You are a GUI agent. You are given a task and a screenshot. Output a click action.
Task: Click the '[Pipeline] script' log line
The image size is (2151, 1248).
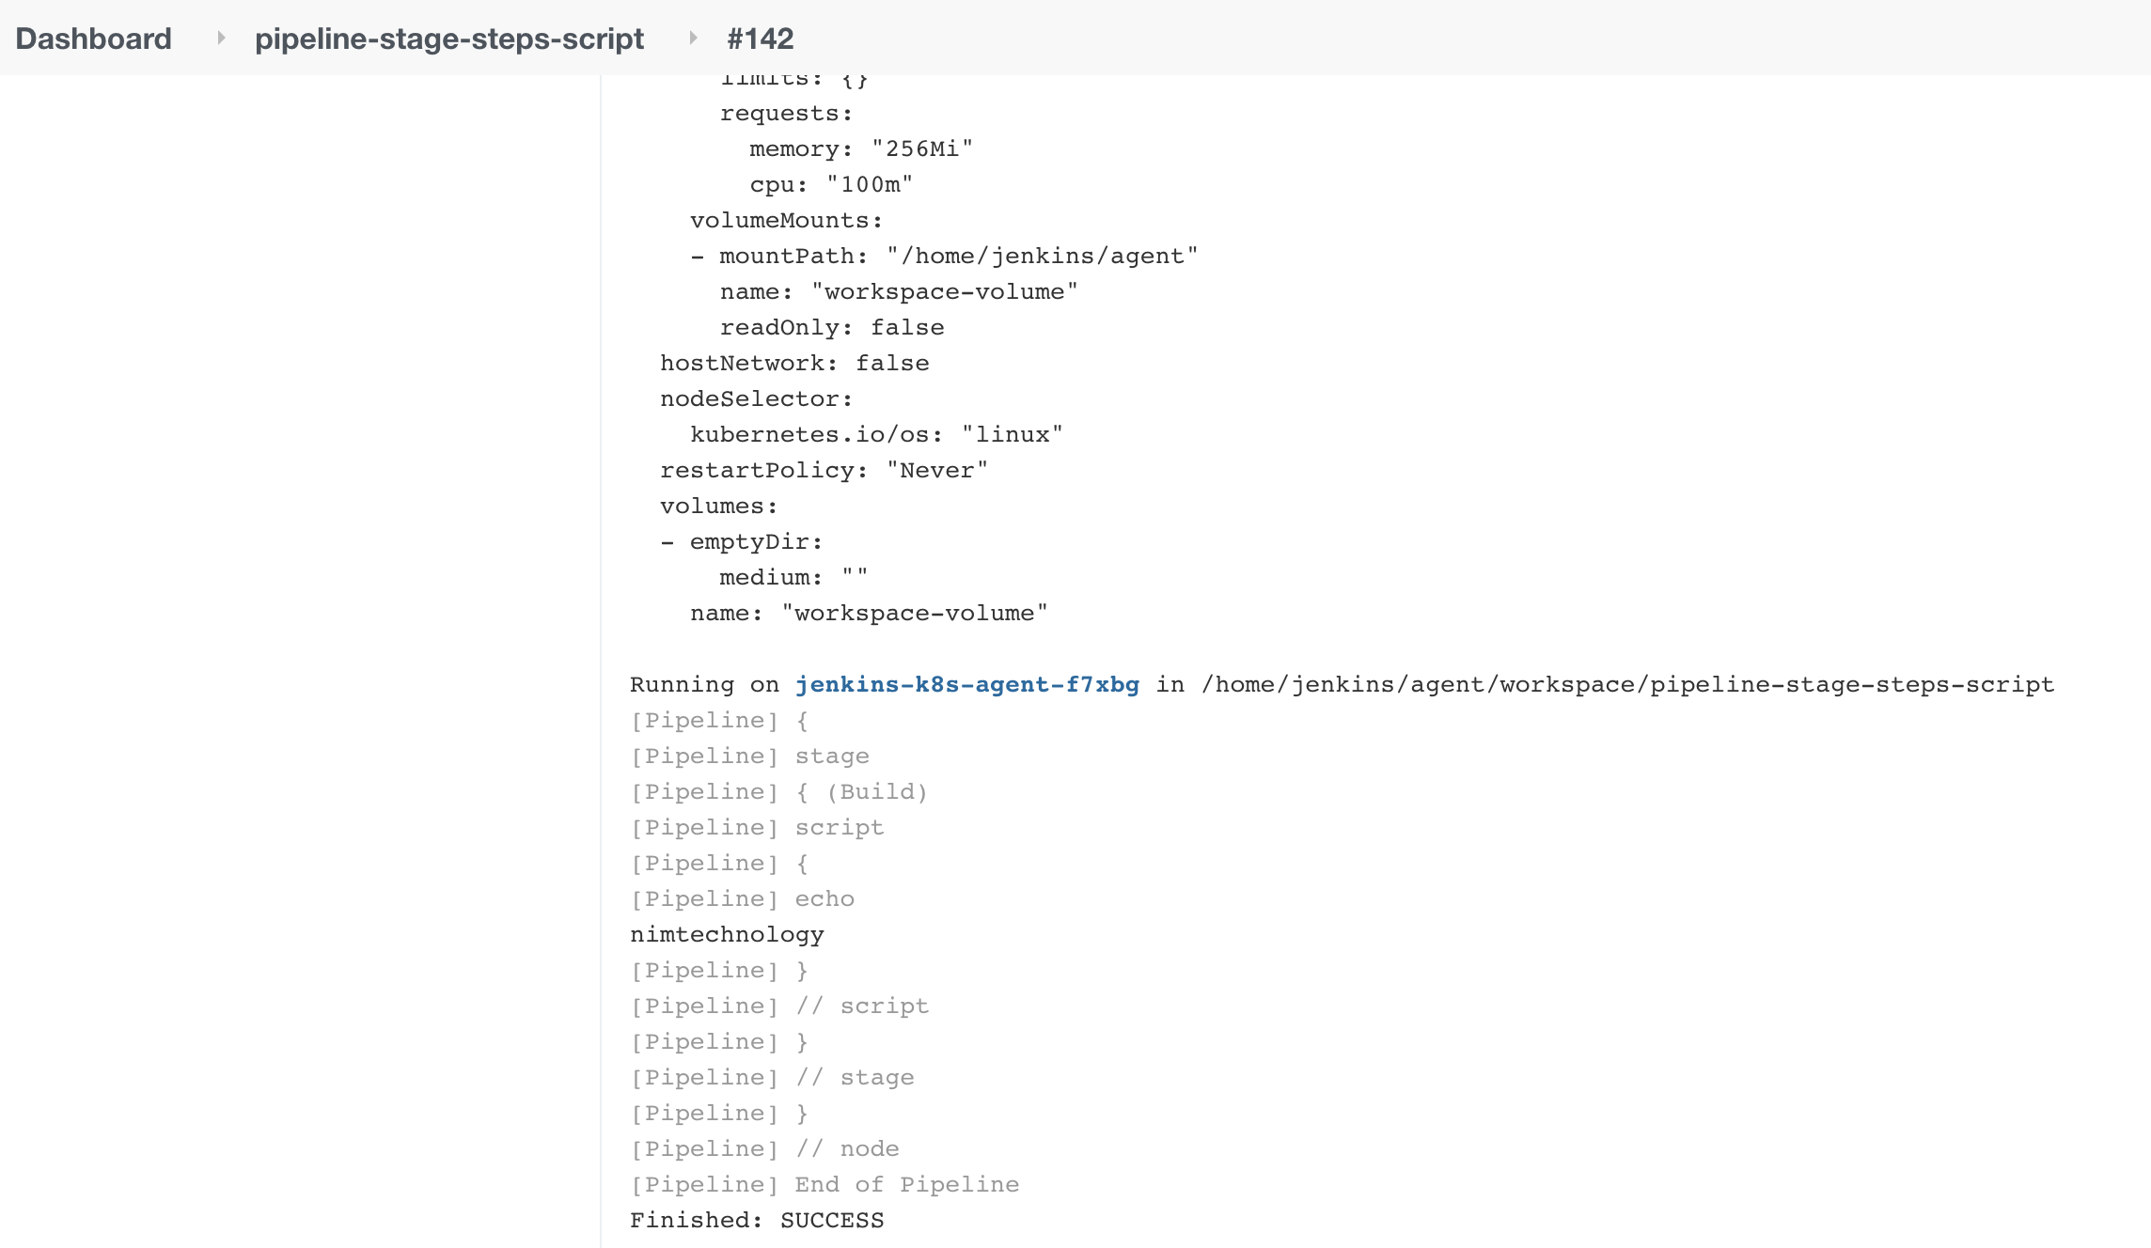tap(757, 827)
